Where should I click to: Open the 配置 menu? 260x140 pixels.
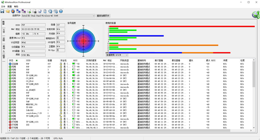(10, 6)
